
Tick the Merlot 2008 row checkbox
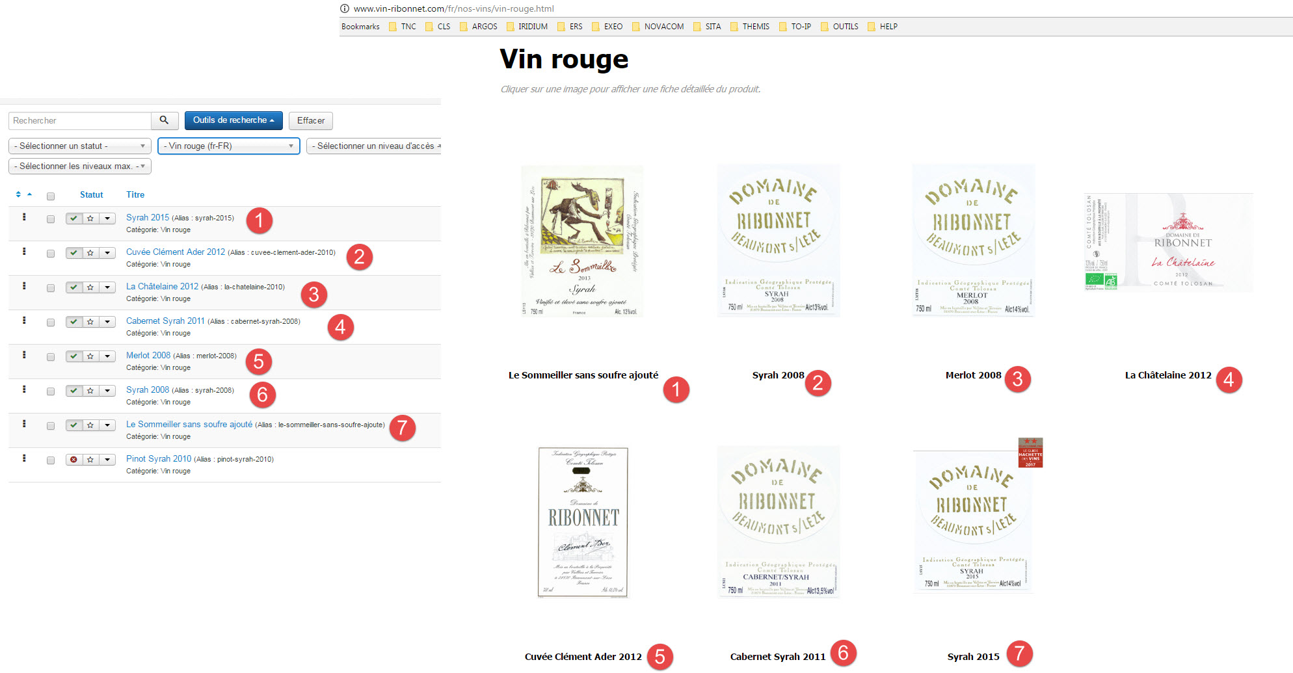coord(51,357)
